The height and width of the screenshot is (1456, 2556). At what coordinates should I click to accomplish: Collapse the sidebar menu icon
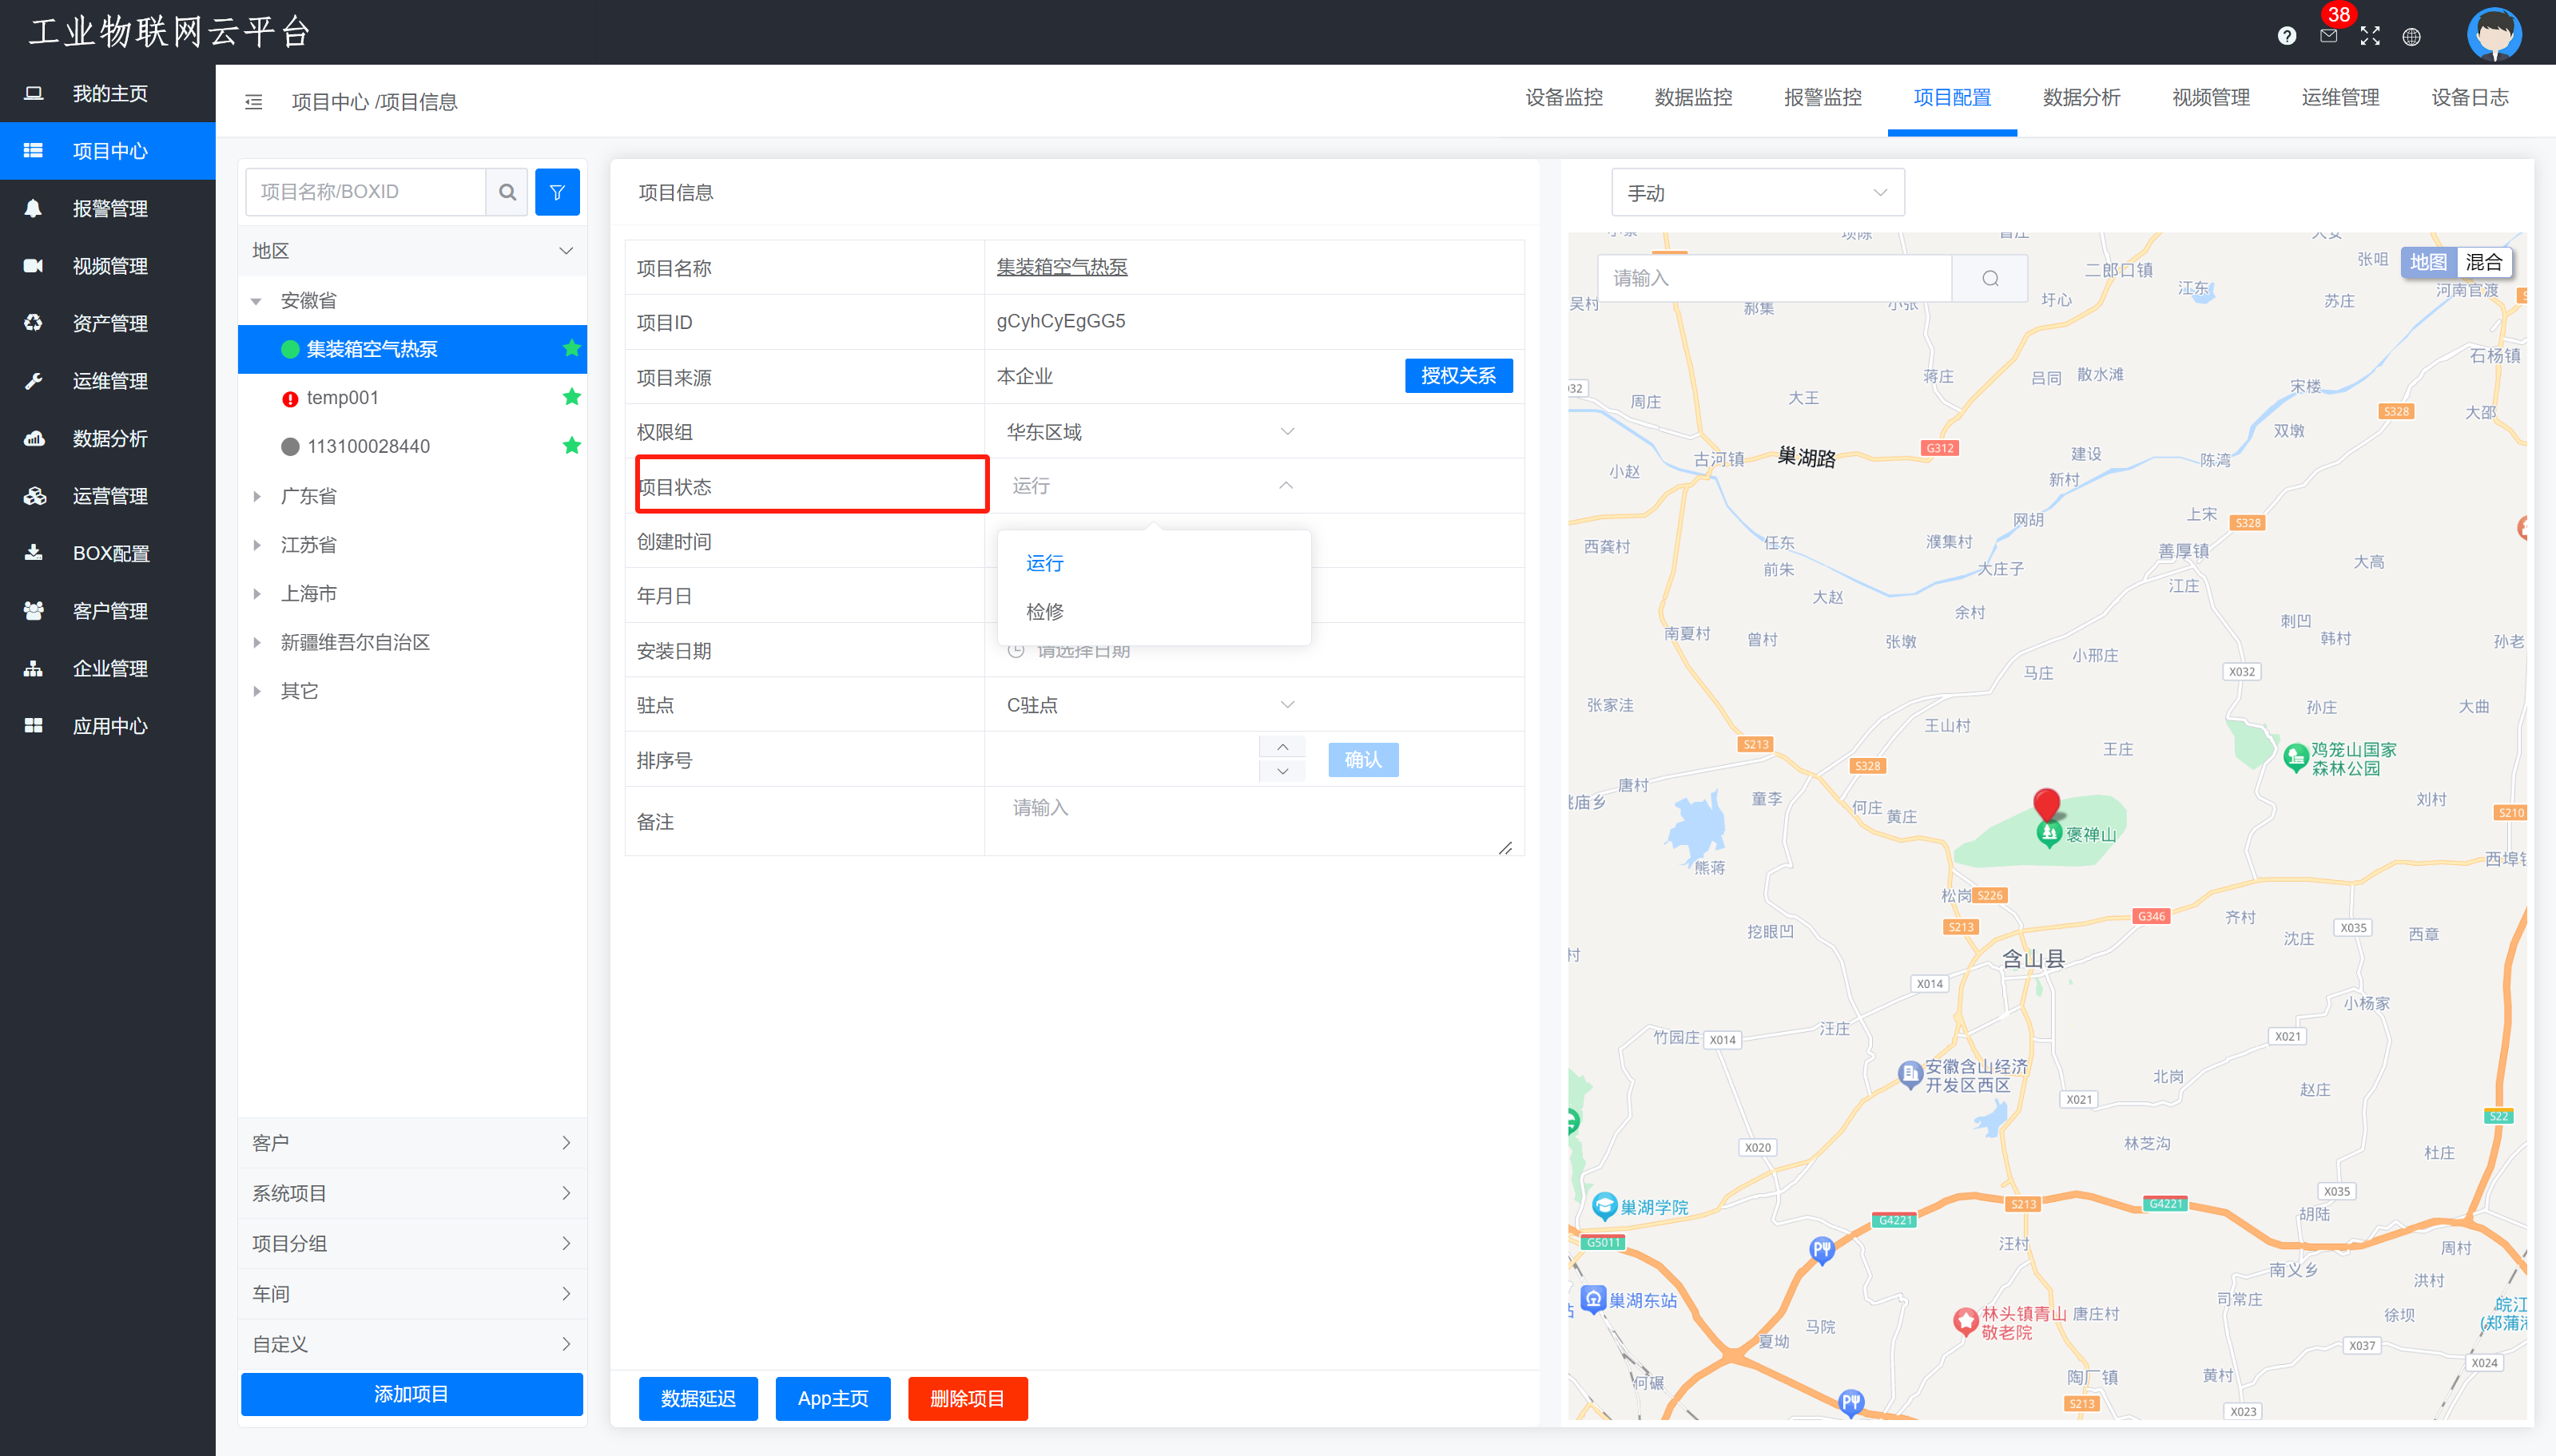click(x=254, y=102)
